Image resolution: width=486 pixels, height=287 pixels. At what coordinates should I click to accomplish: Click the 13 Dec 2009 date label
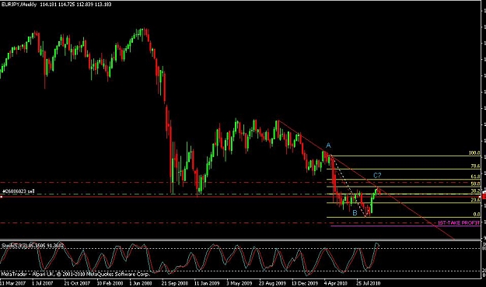tap(305, 283)
